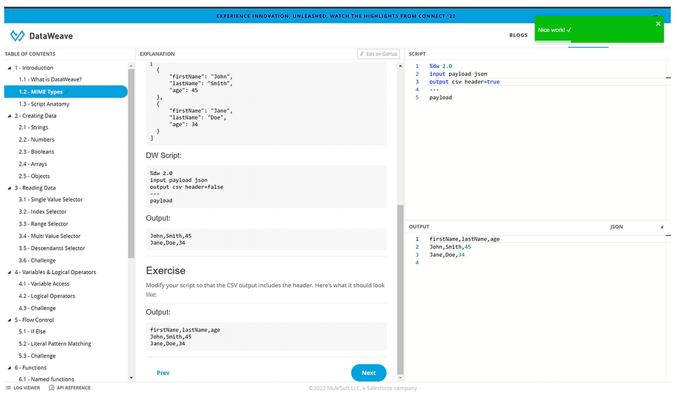Click output line firstName,lastName,age

tap(464, 239)
